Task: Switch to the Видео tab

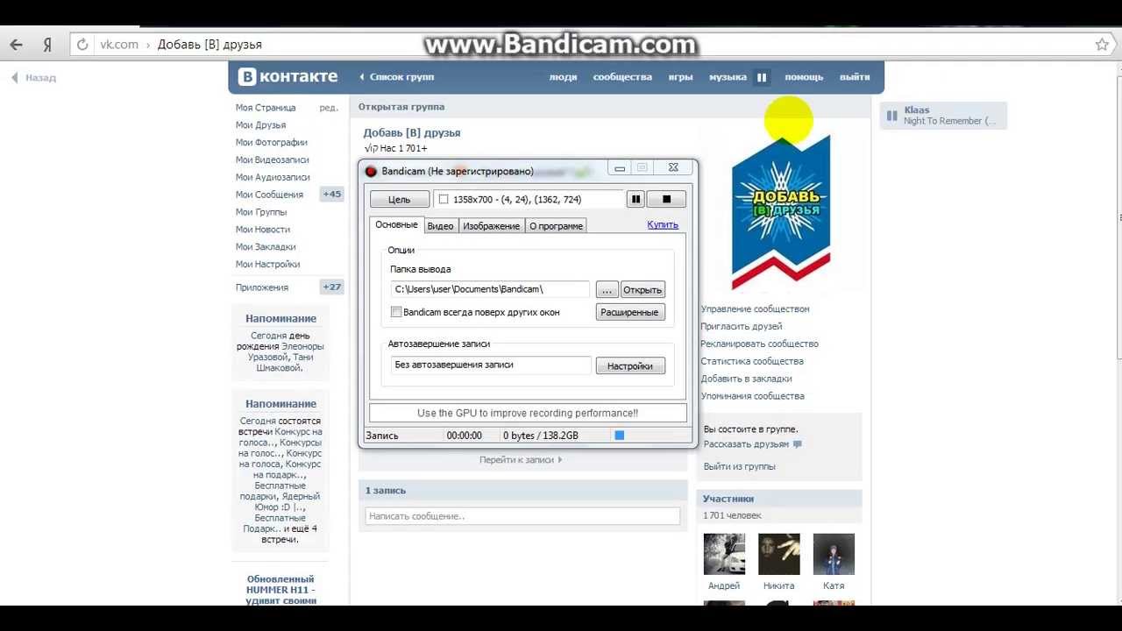Action: pos(440,226)
